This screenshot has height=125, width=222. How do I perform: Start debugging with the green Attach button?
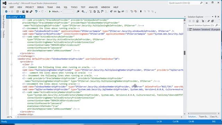coord(54,11)
